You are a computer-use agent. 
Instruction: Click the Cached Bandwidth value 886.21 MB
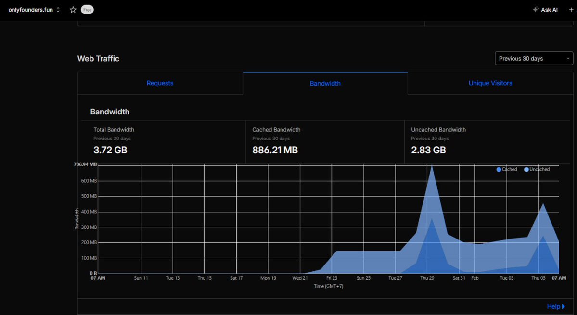click(275, 150)
